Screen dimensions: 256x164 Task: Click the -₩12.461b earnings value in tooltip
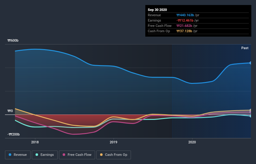click(185, 20)
